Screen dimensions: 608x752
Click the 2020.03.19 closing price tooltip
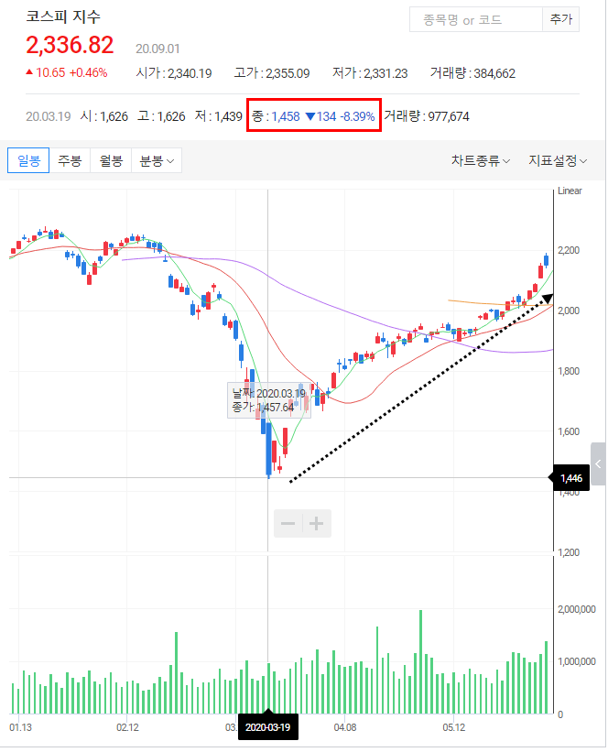269,400
